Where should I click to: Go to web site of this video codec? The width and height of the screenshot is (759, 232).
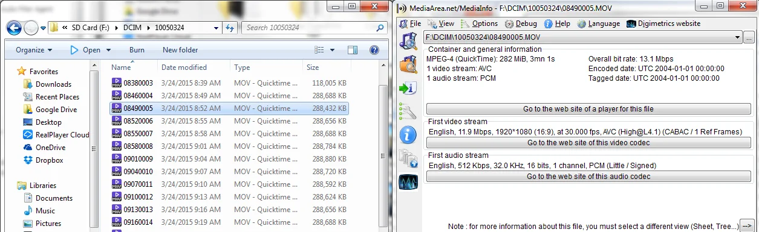[588, 143]
